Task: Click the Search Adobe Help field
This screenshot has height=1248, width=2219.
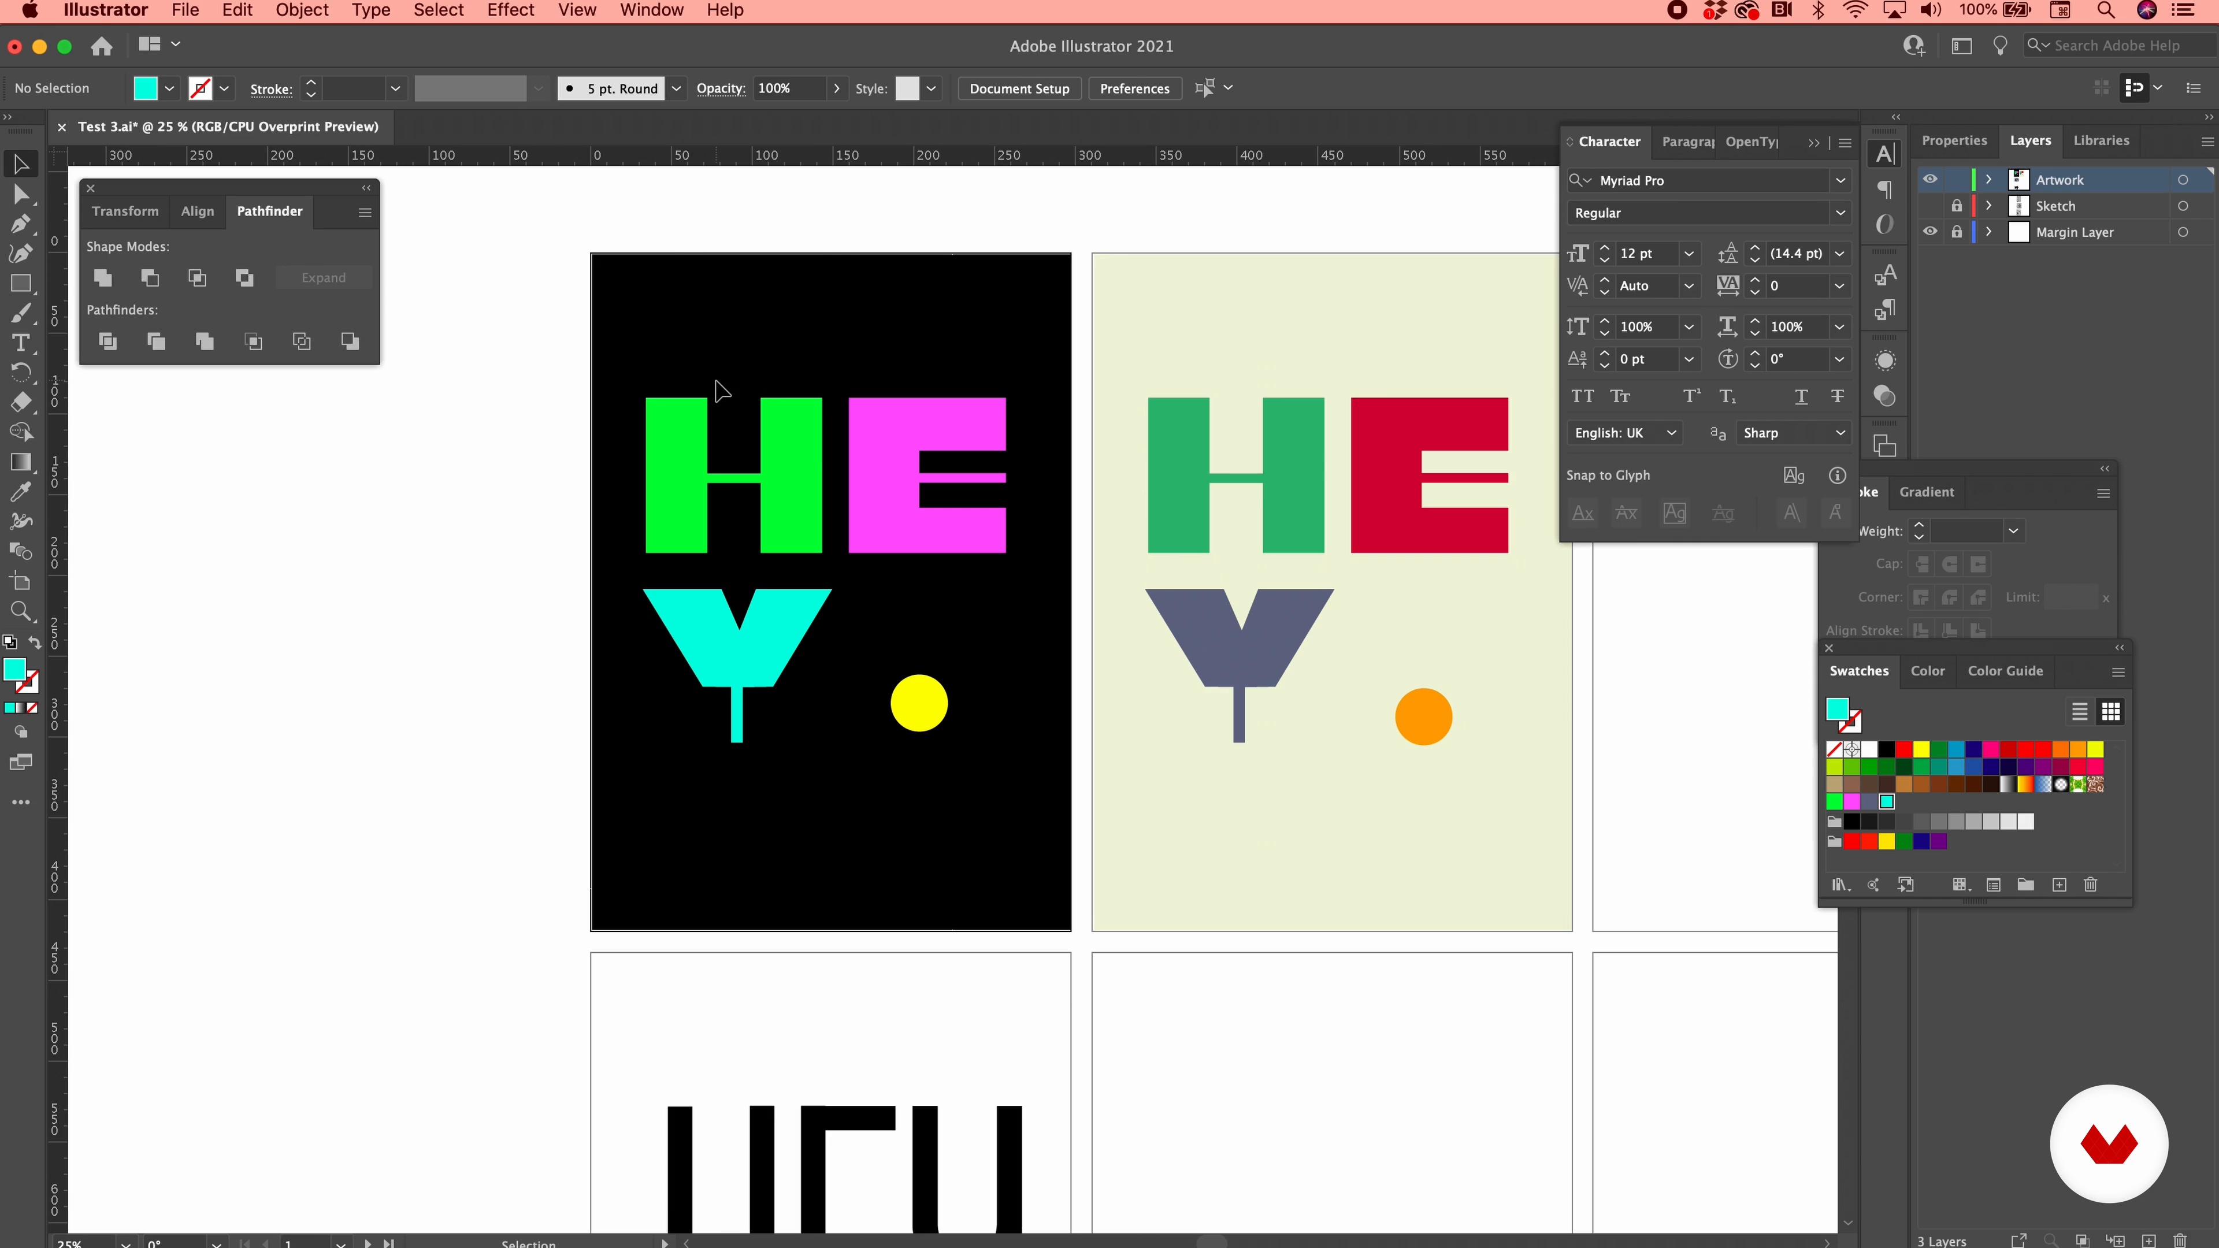Action: 2121,46
